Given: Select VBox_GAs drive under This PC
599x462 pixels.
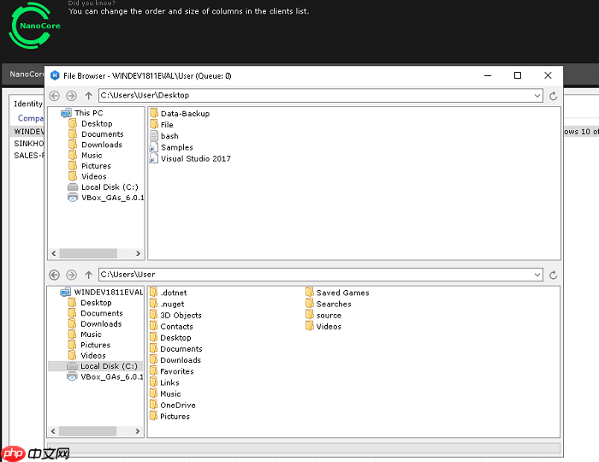Looking at the screenshot, I should tap(106, 198).
